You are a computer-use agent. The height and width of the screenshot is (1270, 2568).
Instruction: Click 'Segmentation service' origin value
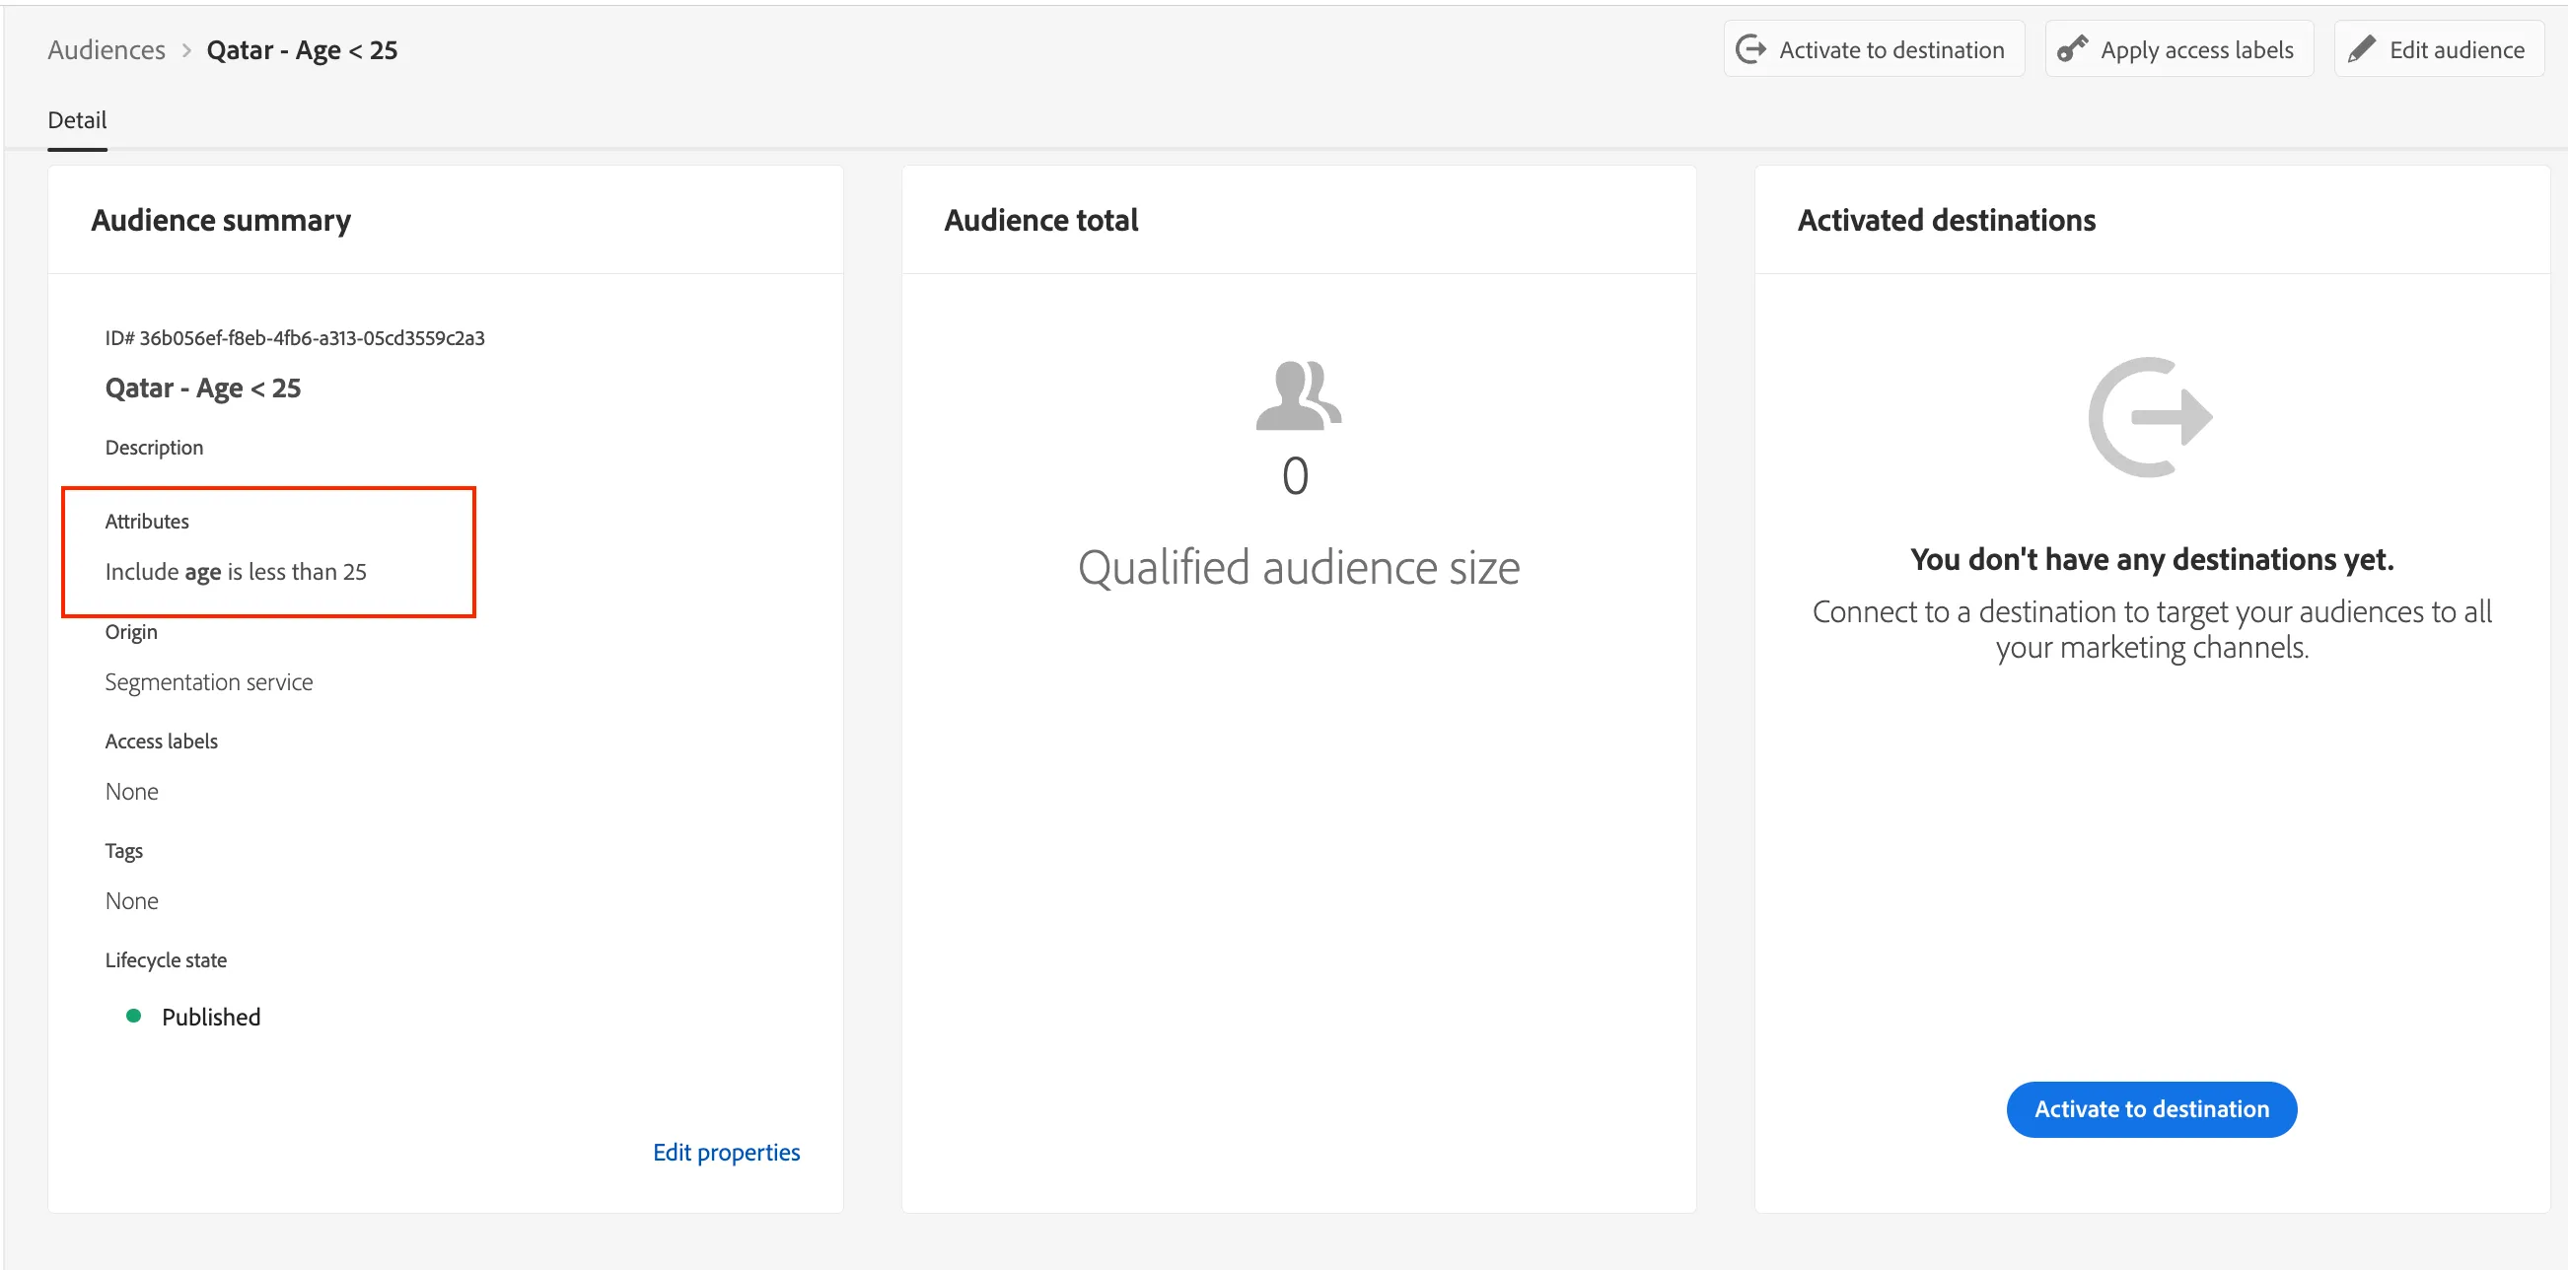(x=208, y=682)
